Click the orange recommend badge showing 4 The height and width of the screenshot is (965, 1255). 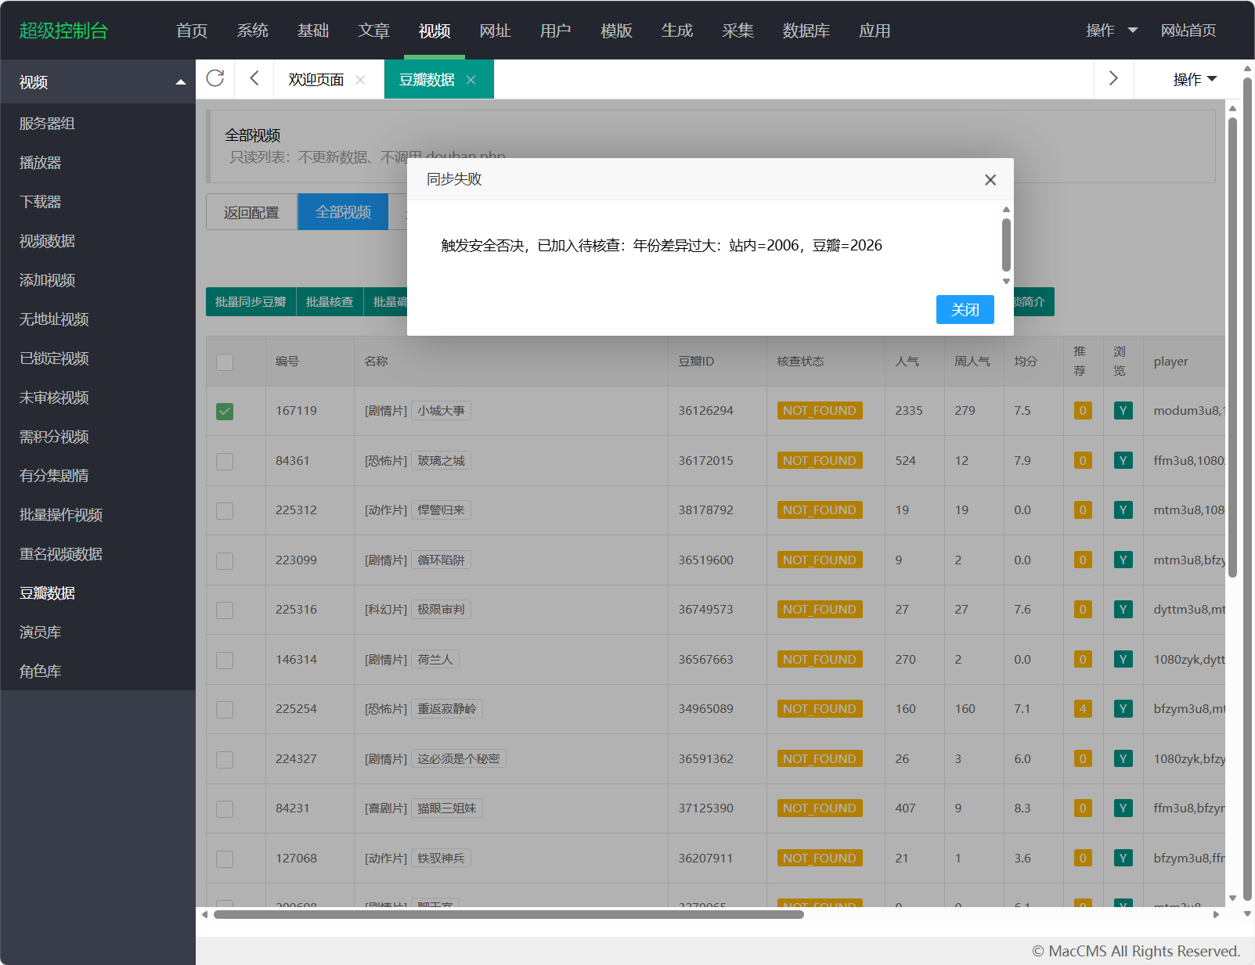point(1083,709)
